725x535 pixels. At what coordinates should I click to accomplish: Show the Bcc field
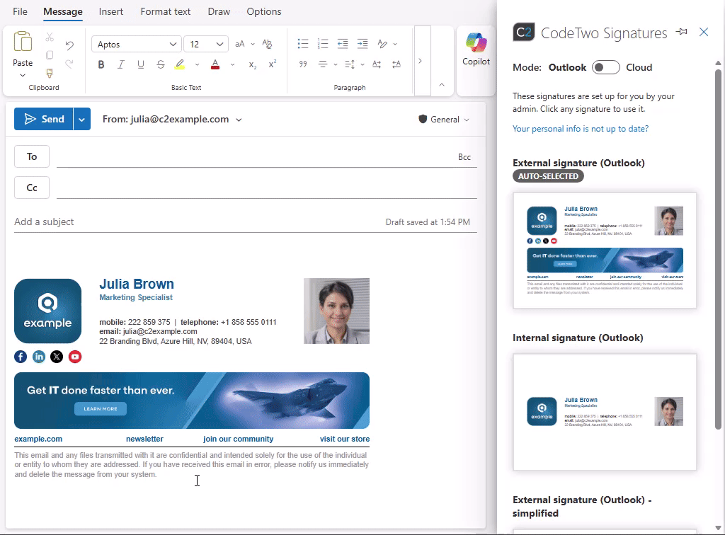pyautogui.click(x=464, y=157)
